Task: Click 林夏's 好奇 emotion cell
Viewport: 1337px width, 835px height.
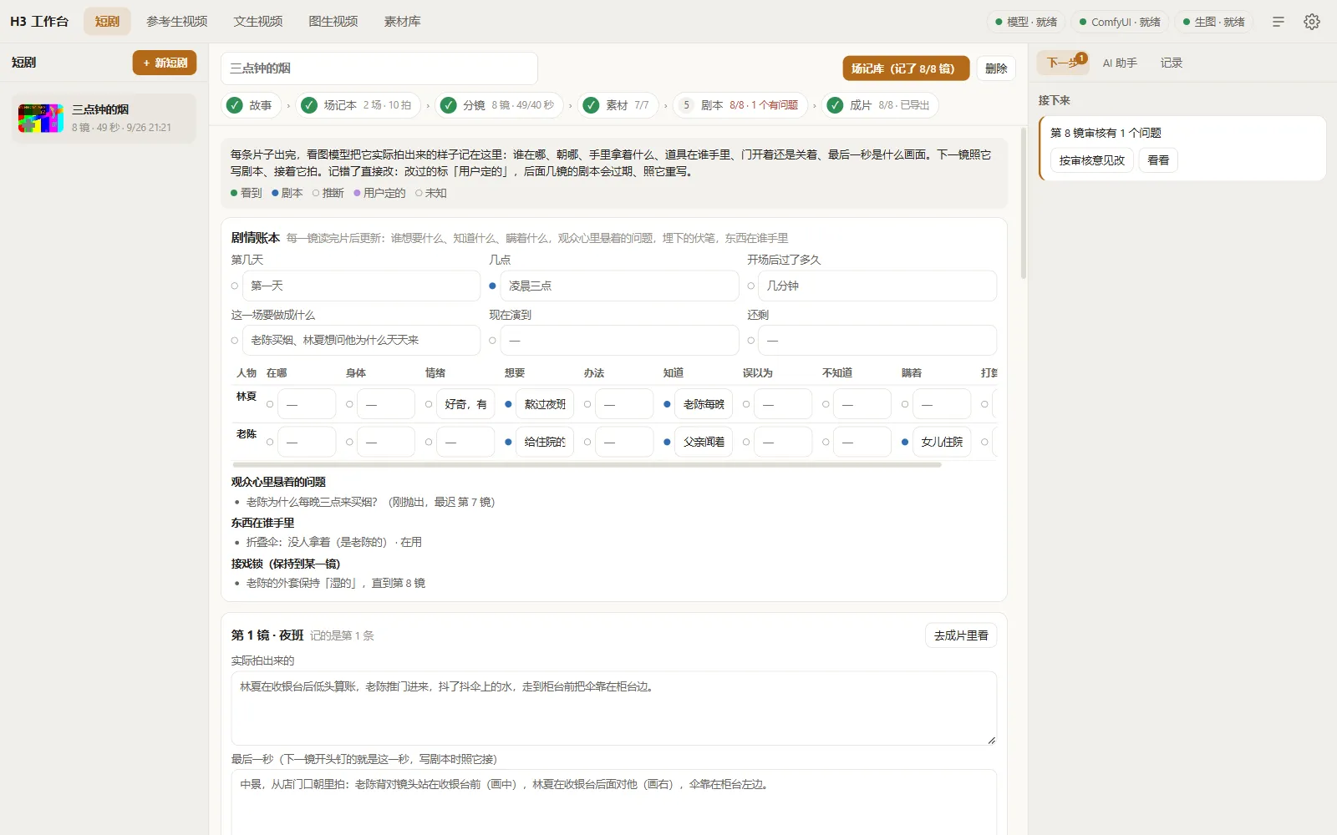Action: pos(465,404)
